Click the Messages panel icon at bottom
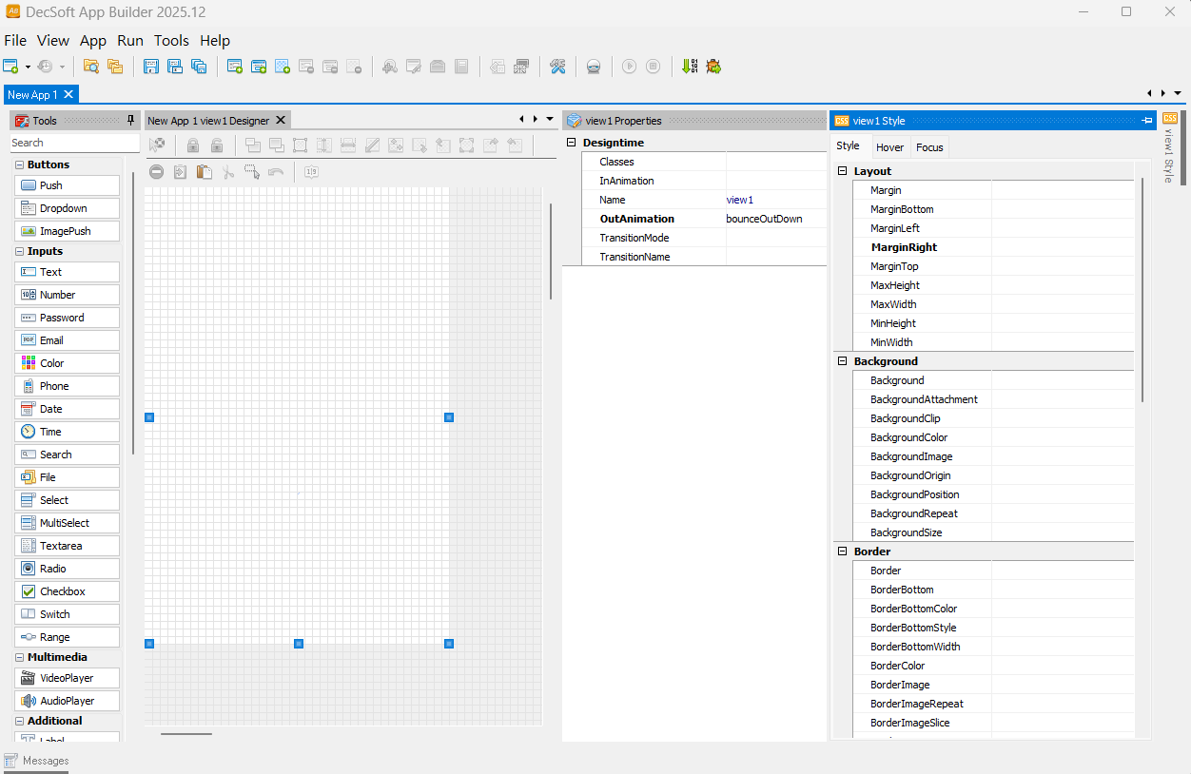Screen dimensions: 1191x774 (x=11, y=761)
